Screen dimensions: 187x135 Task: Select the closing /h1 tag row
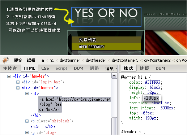[36, 115]
